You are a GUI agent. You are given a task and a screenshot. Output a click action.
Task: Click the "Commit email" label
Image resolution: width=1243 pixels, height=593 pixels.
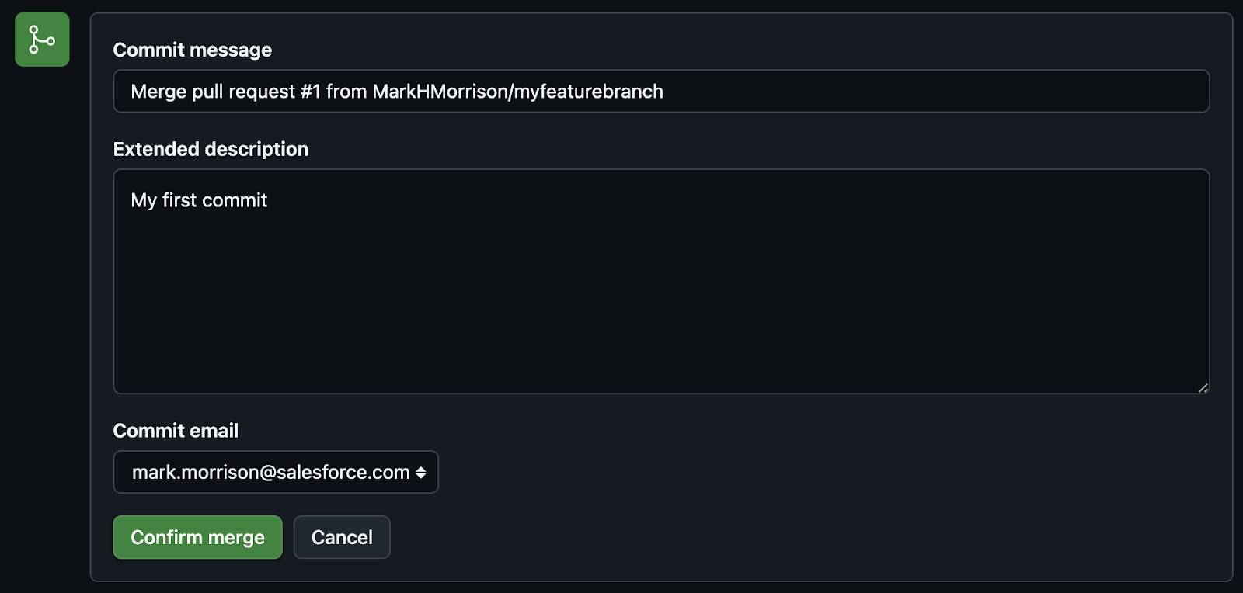pyautogui.click(x=176, y=431)
